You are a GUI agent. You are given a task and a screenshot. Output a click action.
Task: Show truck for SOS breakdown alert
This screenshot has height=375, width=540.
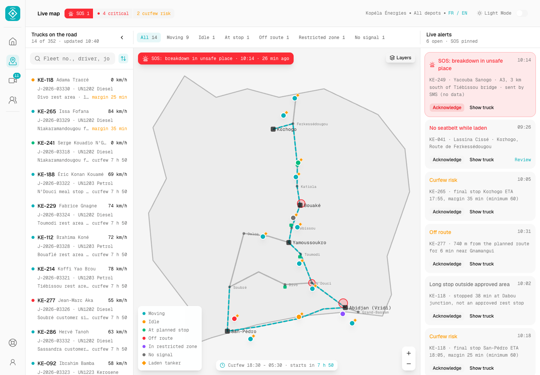[481, 108]
